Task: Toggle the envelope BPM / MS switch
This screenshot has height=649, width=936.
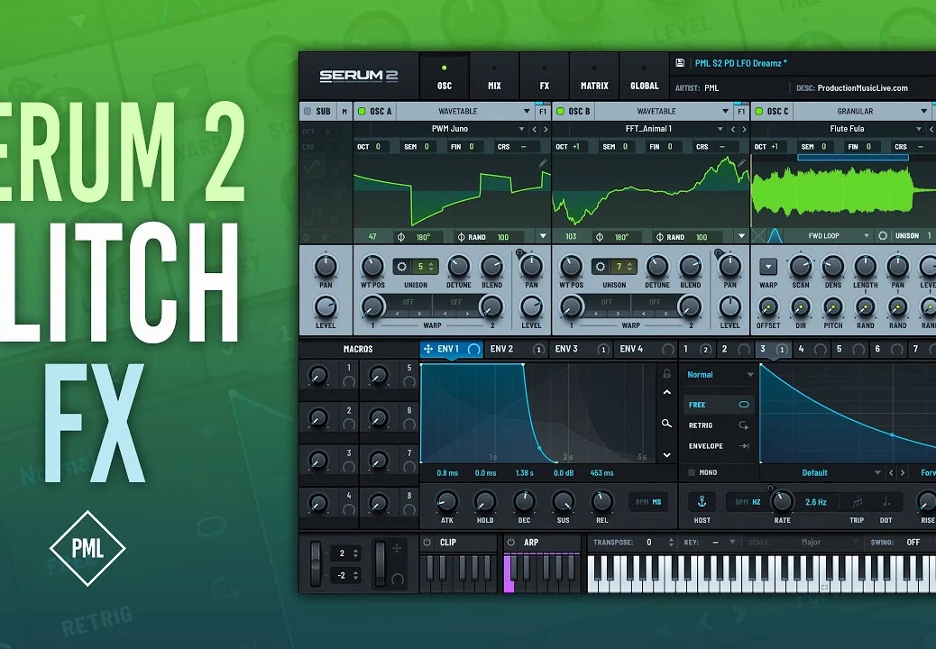Action: point(648,502)
